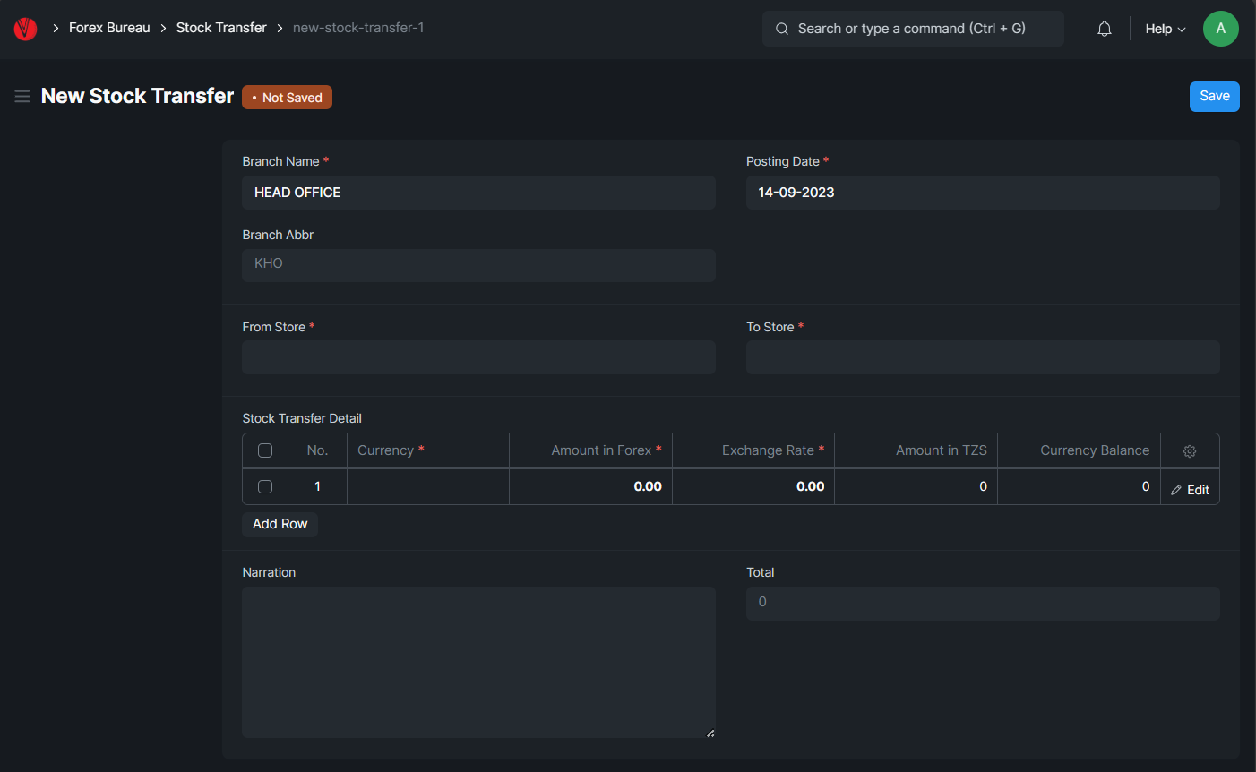1256x772 pixels.
Task: Click new-stock-transfer-1 breadcrumb
Action: 358,28
